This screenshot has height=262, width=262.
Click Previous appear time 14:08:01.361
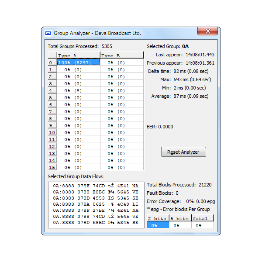click(x=200, y=63)
